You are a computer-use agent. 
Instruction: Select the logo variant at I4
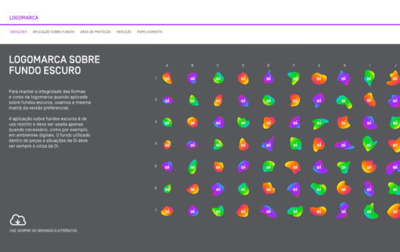coord(369,143)
